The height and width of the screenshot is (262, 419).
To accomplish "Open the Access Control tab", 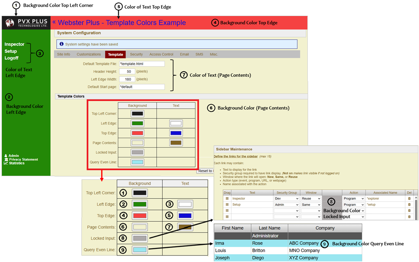I will (161, 54).
